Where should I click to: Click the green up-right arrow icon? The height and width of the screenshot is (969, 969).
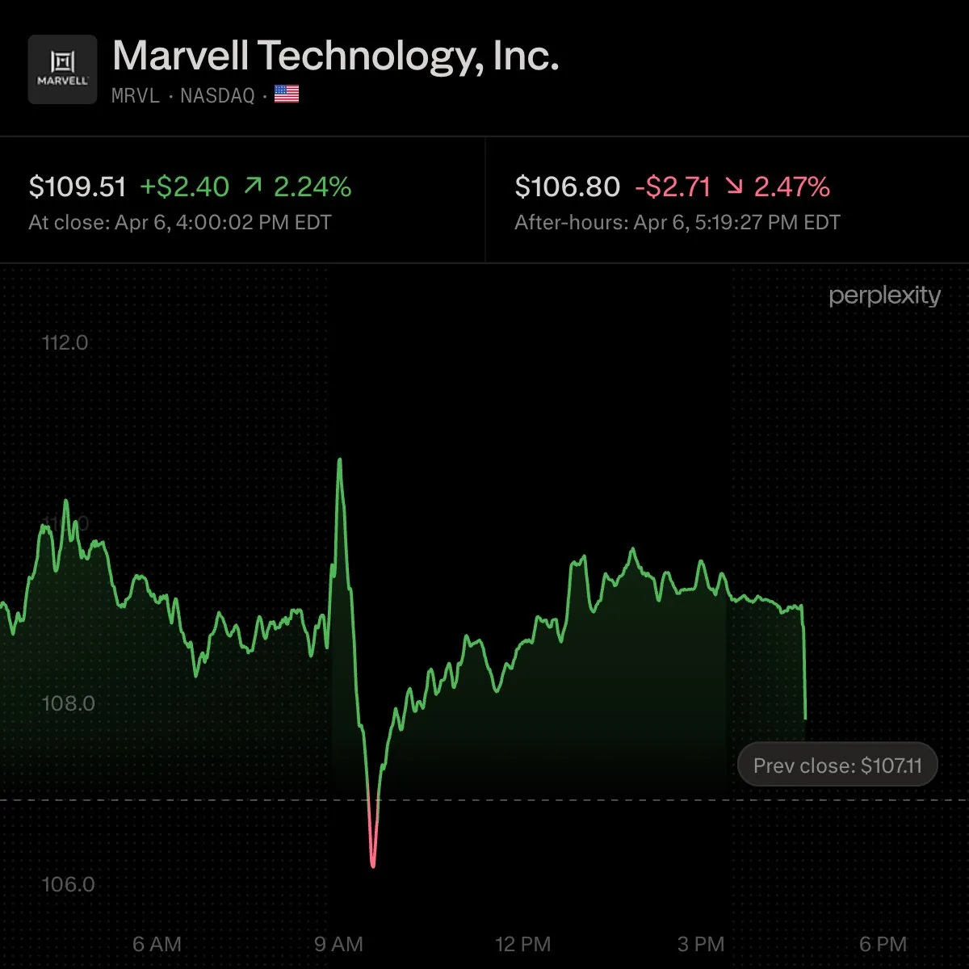(253, 187)
